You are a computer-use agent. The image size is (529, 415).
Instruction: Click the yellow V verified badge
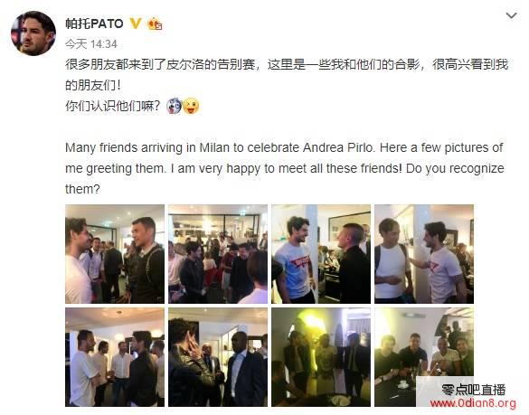[x=136, y=24]
